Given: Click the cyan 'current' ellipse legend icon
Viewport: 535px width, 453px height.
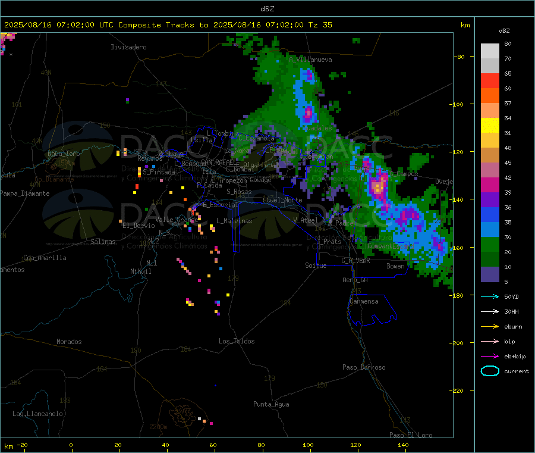Looking at the screenshot, I should 490,371.
